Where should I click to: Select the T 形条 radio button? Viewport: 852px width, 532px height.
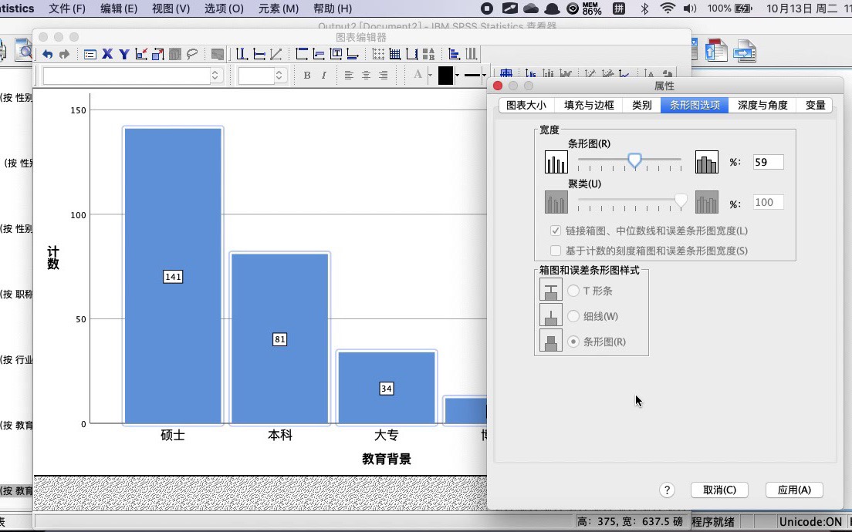[573, 291]
